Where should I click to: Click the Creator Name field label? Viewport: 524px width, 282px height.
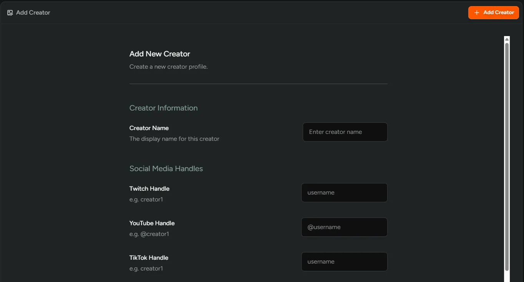pos(149,128)
